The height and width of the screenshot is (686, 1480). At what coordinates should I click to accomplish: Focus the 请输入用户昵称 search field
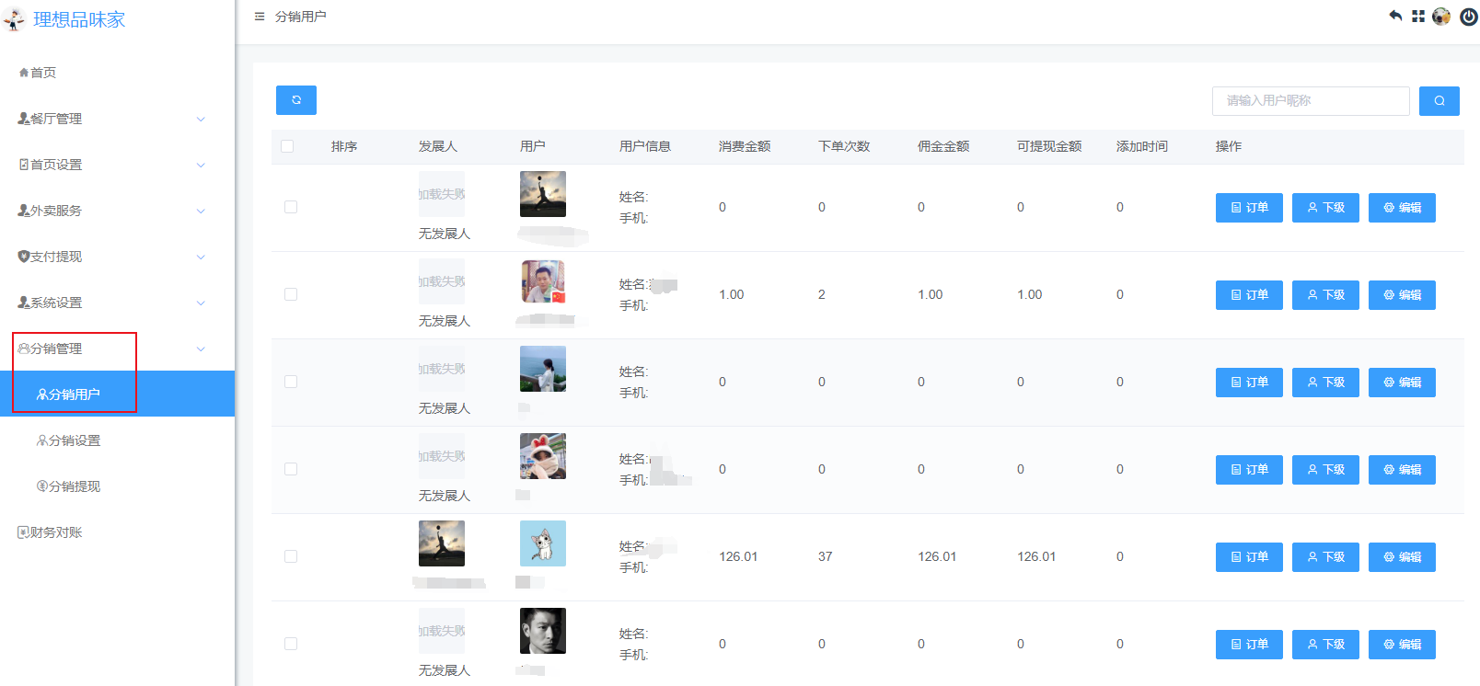pos(1311,101)
